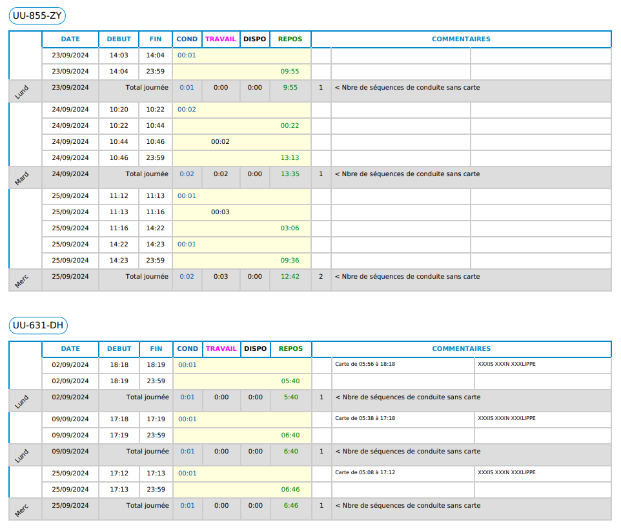The image size is (621, 529).
Task: Select the 02/09/2024 date on the Total journée row
Action: click(70, 397)
